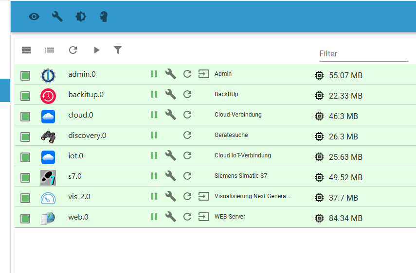Screen dimensions: 416x273
Task: Click the green status square for admin.0
Action: [x=25, y=76]
